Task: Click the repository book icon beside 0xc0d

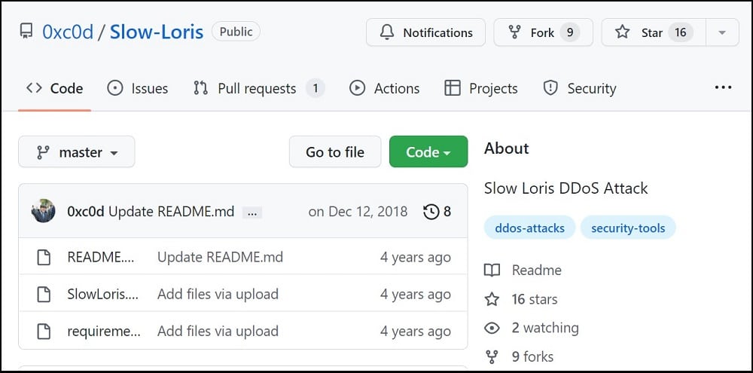Action: [x=26, y=31]
